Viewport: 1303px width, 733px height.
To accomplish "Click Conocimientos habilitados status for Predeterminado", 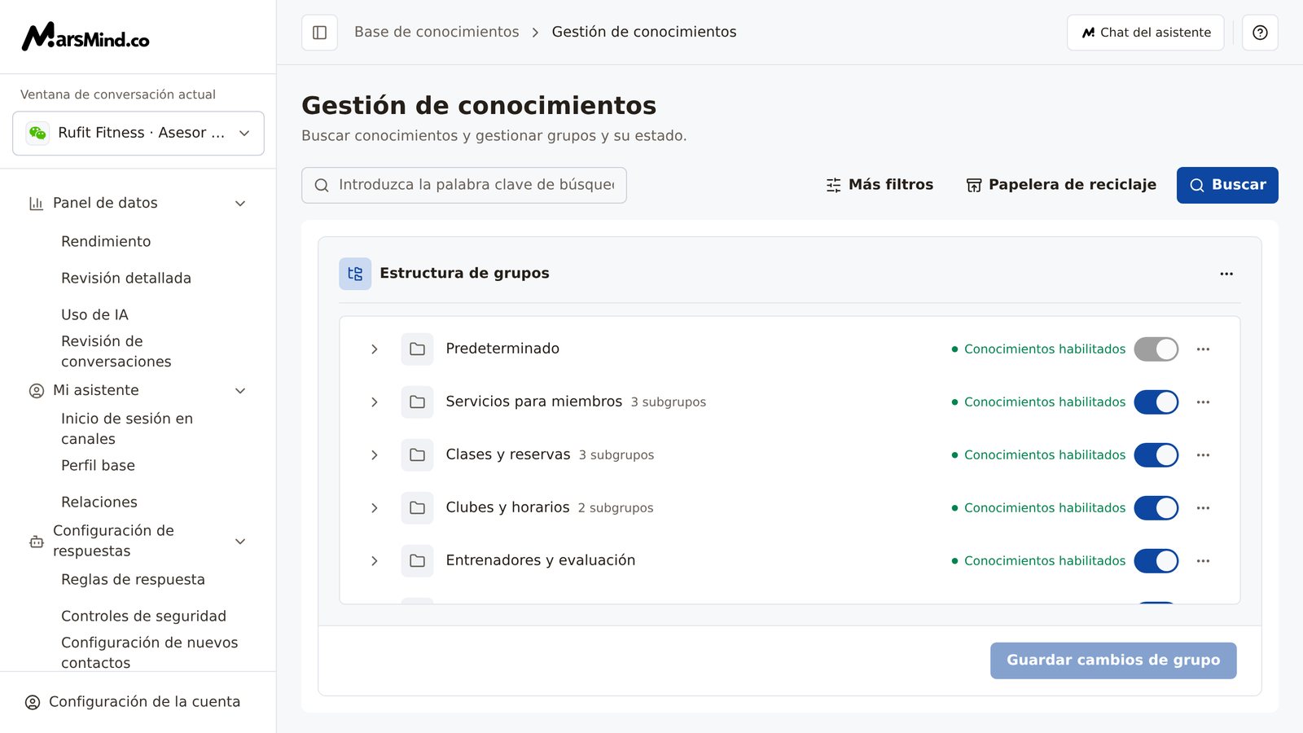I will pos(1038,349).
